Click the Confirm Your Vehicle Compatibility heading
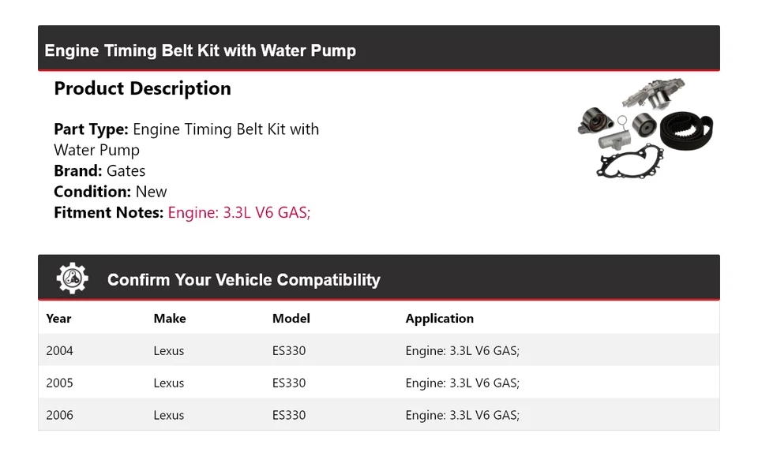 pyautogui.click(x=243, y=280)
